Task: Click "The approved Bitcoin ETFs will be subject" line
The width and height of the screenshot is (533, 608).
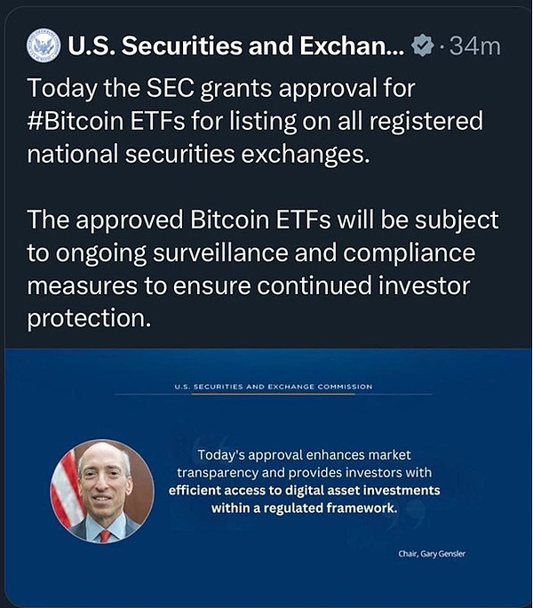Action: coord(263,220)
